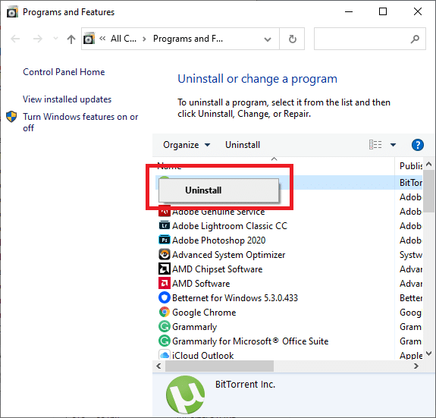Open View installed updates link
This screenshot has width=436, height=418.
point(67,99)
